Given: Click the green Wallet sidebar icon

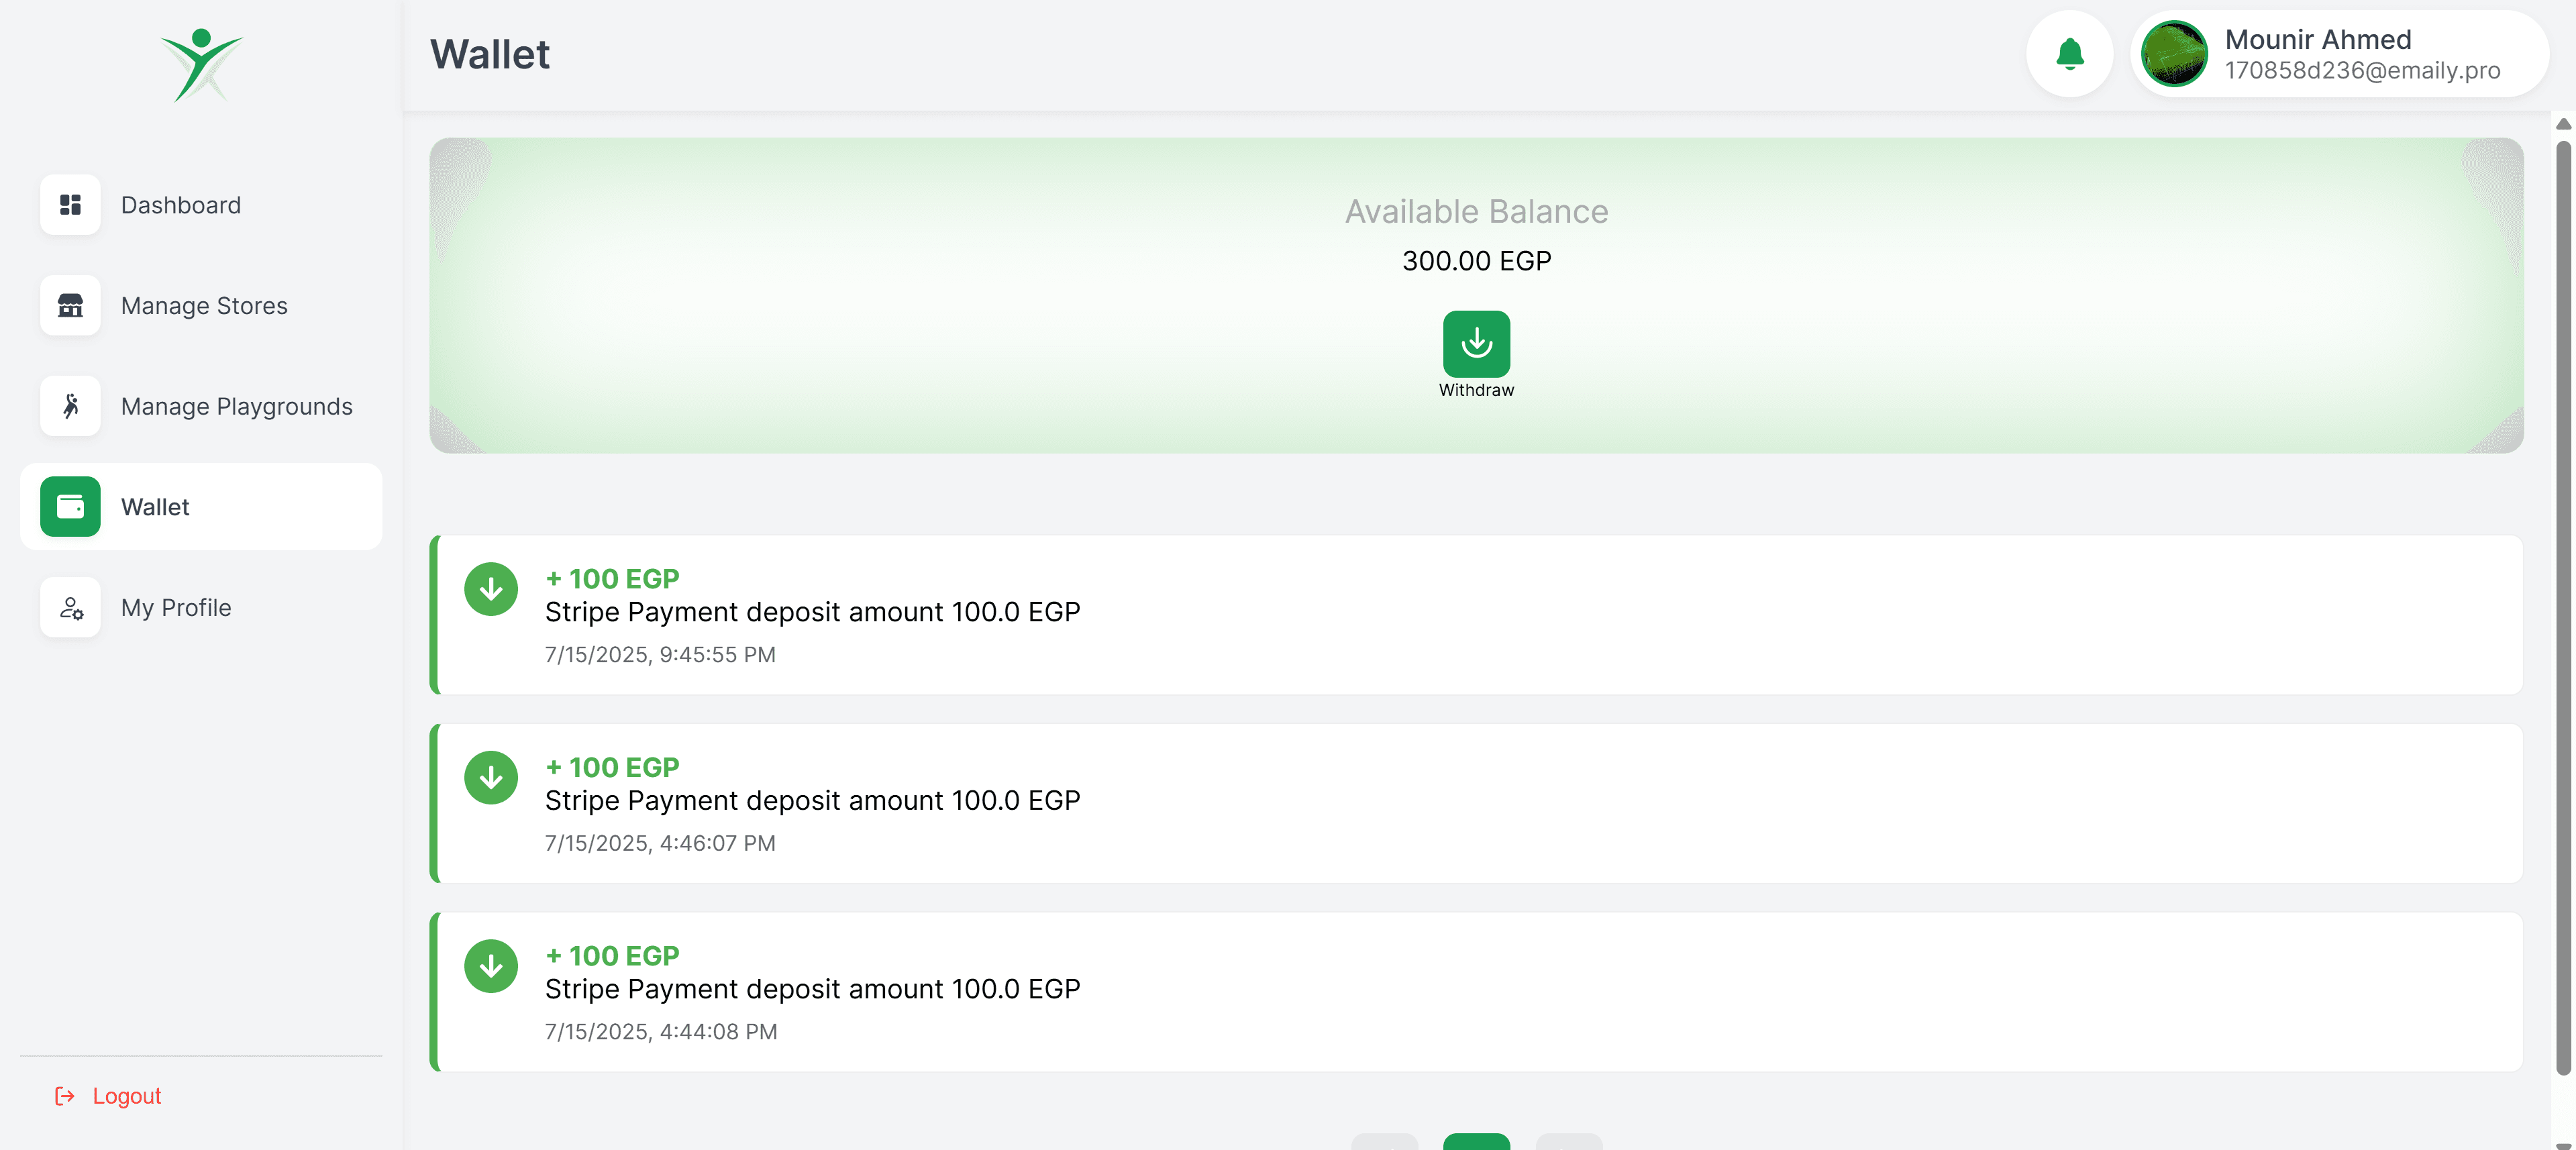Looking at the screenshot, I should pos(70,507).
